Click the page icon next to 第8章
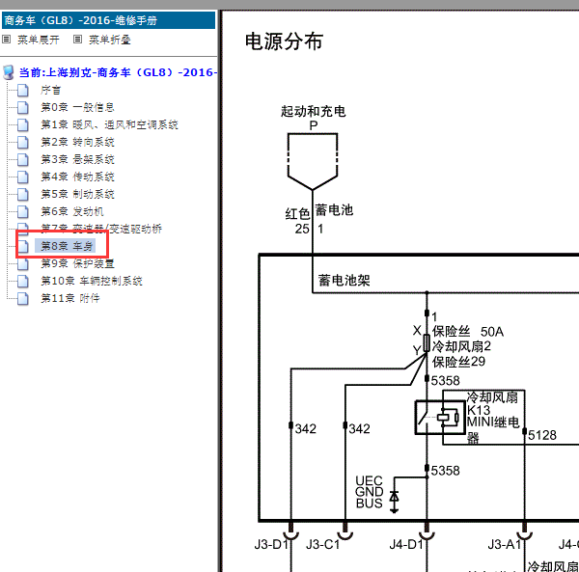The width and height of the screenshot is (579, 572). pyautogui.click(x=23, y=246)
